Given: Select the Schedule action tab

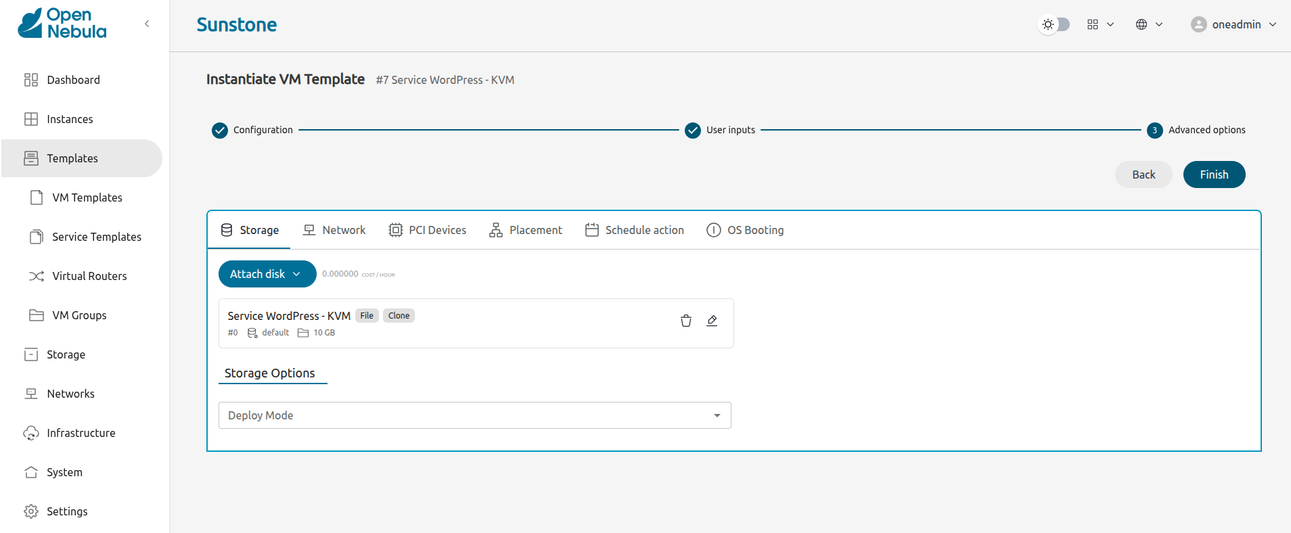Looking at the screenshot, I should pos(635,230).
